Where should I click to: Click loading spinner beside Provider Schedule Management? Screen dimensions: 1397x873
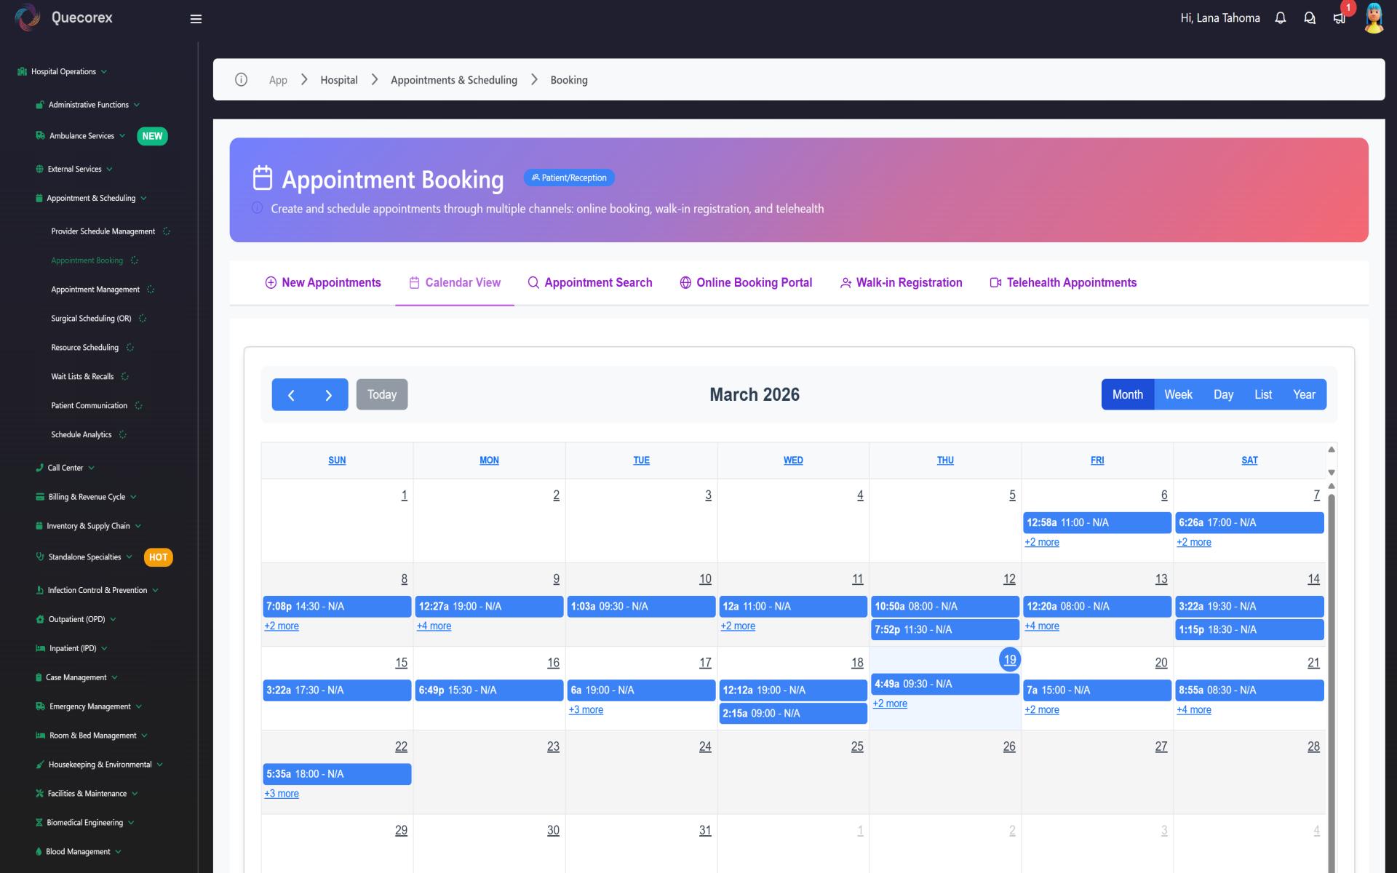click(166, 231)
